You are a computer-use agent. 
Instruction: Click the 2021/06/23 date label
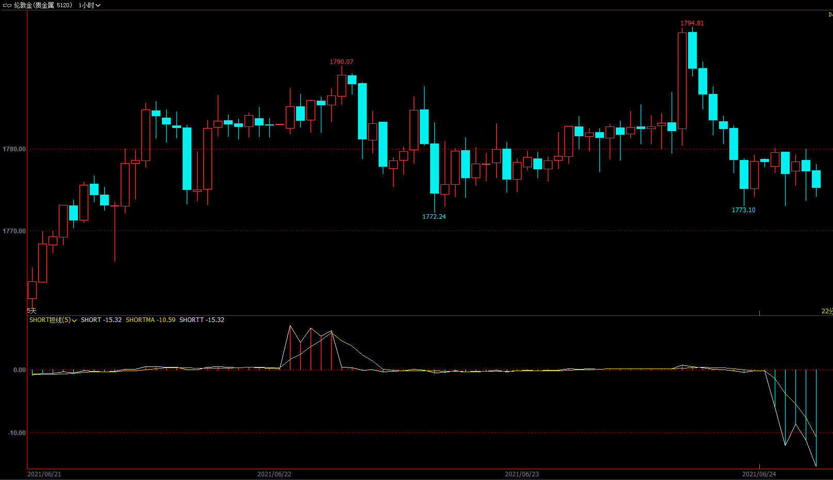pyautogui.click(x=522, y=474)
